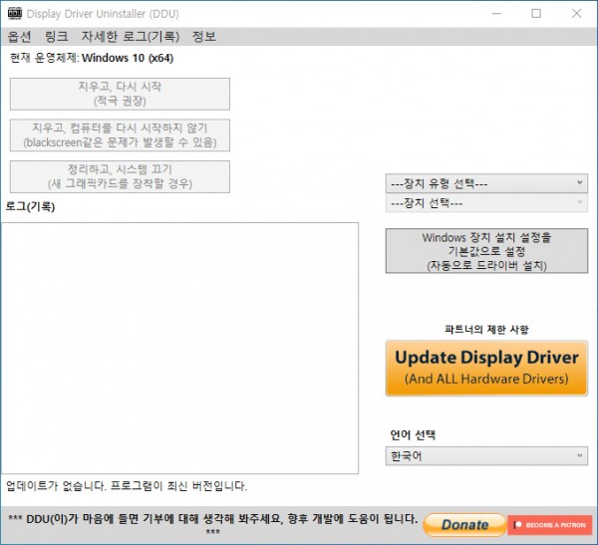Click inside the 로그(기록) log box
This screenshot has width=598, height=545.
coord(179,348)
